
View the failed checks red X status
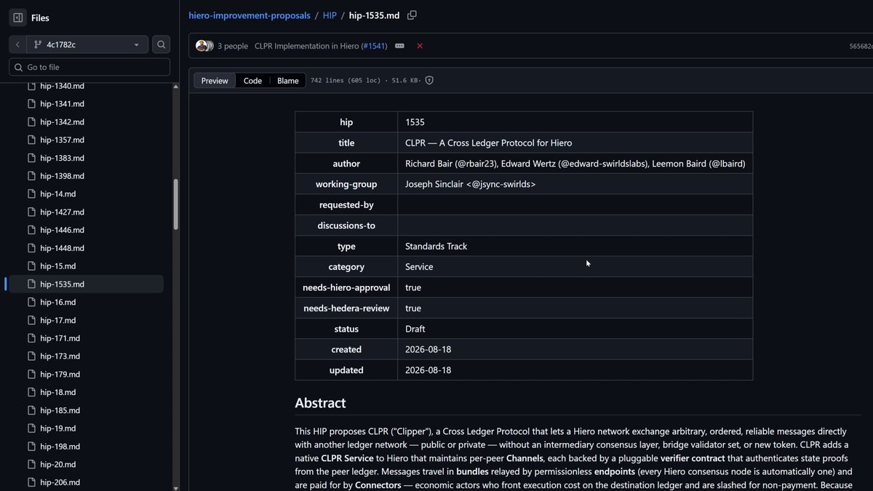coord(420,46)
